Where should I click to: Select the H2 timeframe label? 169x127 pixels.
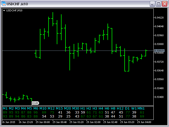click(x=89, y=108)
